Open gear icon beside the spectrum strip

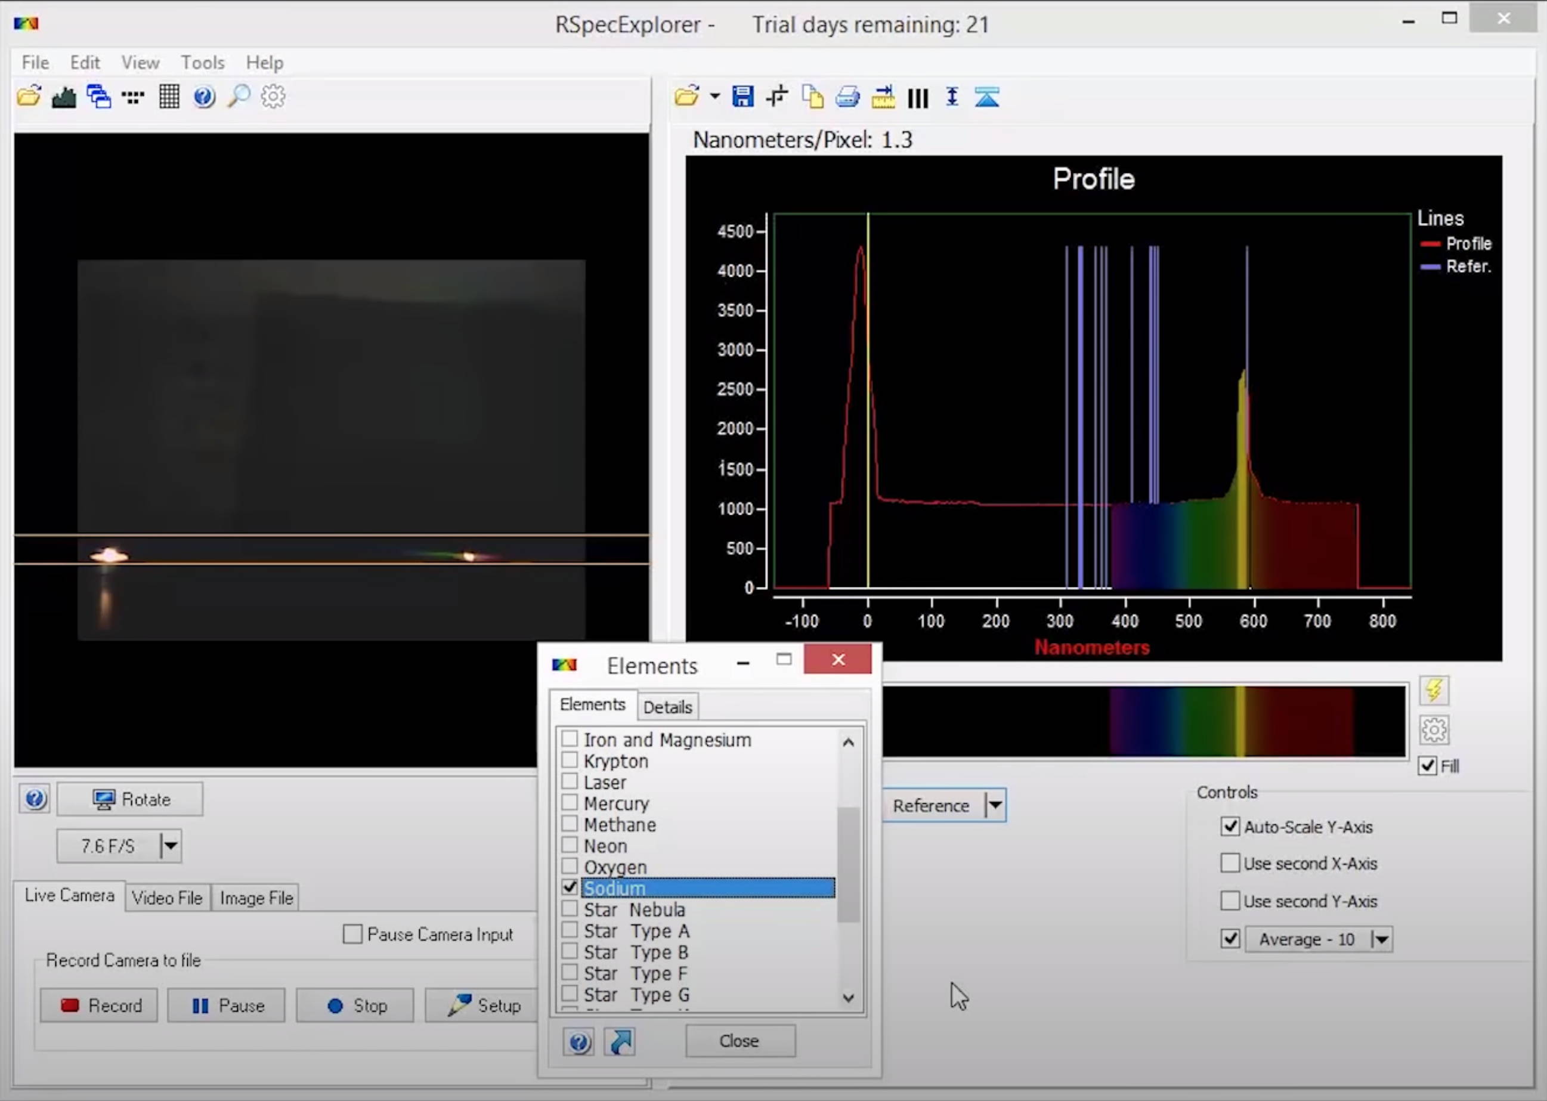1434,729
